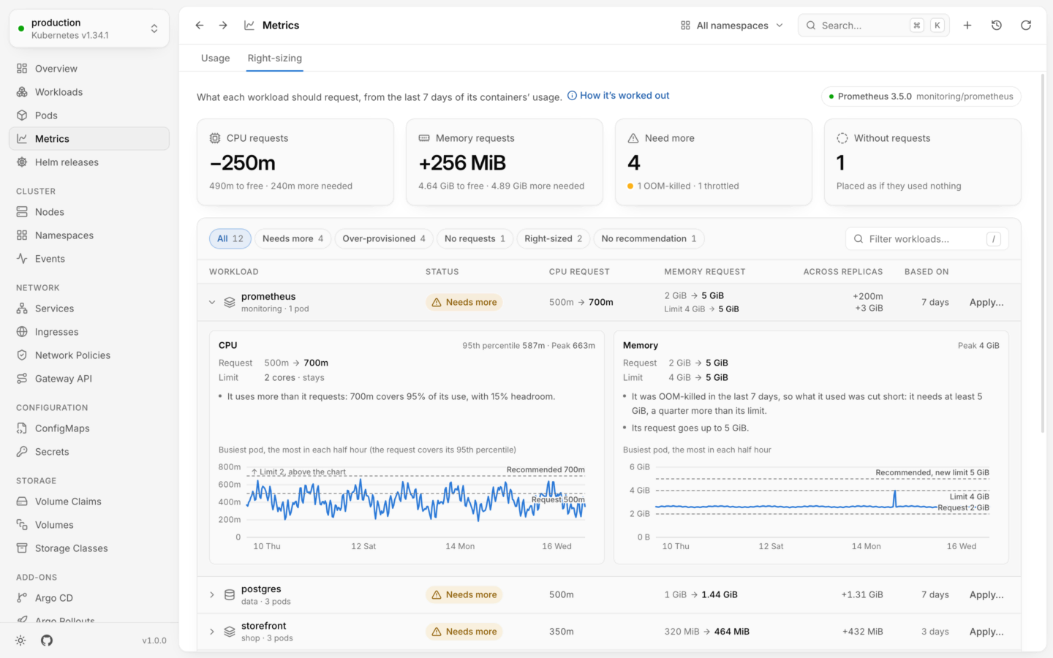Open the GitHub icon link
This screenshot has height=658, width=1053.
click(47, 640)
